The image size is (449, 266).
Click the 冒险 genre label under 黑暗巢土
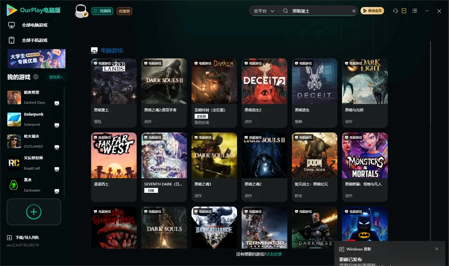click(x=97, y=121)
